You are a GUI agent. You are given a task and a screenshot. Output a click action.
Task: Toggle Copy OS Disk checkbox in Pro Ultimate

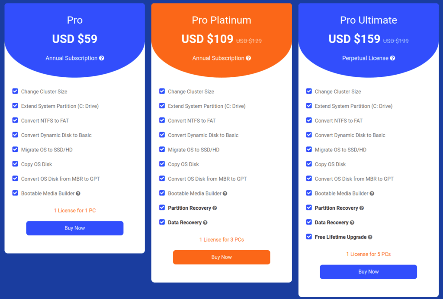click(x=309, y=164)
